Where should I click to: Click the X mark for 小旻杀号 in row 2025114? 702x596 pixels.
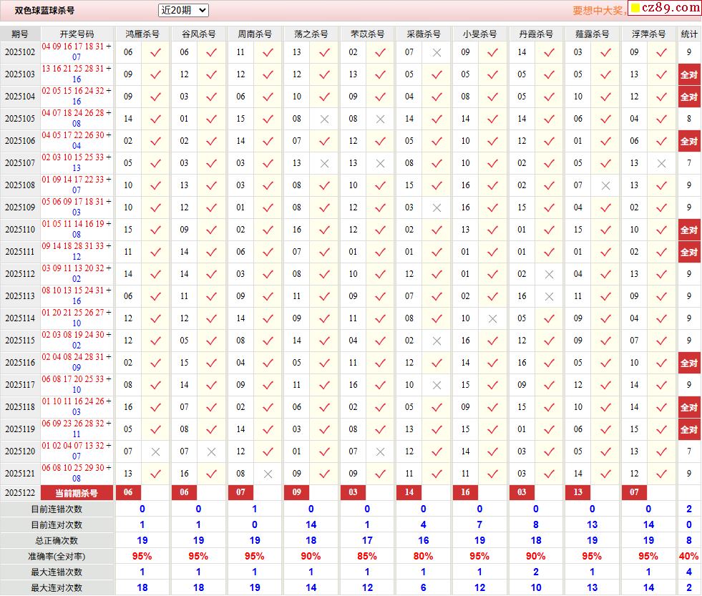point(492,318)
